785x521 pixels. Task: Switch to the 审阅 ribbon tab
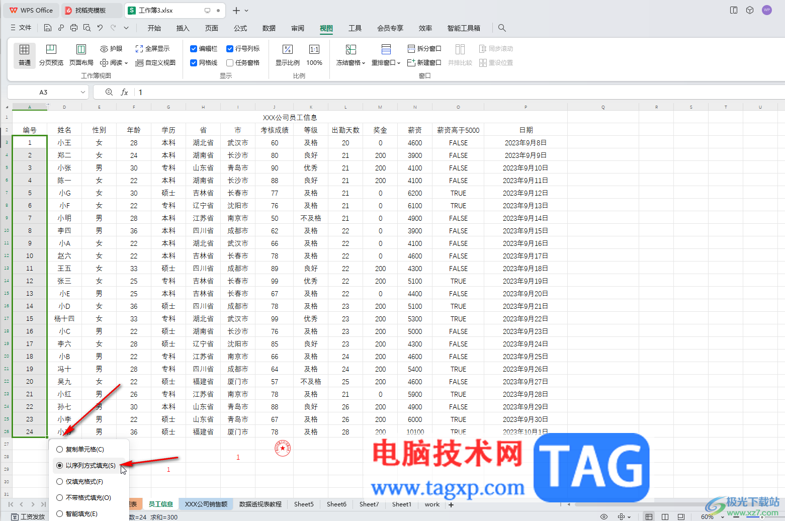tap(298, 28)
